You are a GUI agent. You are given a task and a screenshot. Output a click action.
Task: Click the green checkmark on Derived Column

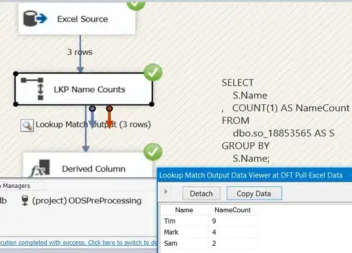click(x=153, y=152)
